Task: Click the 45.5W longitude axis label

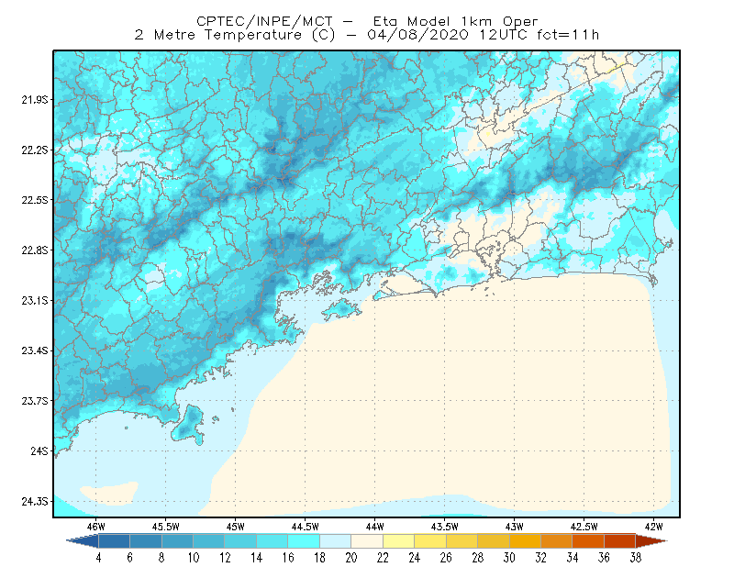Action: (166, 527)
